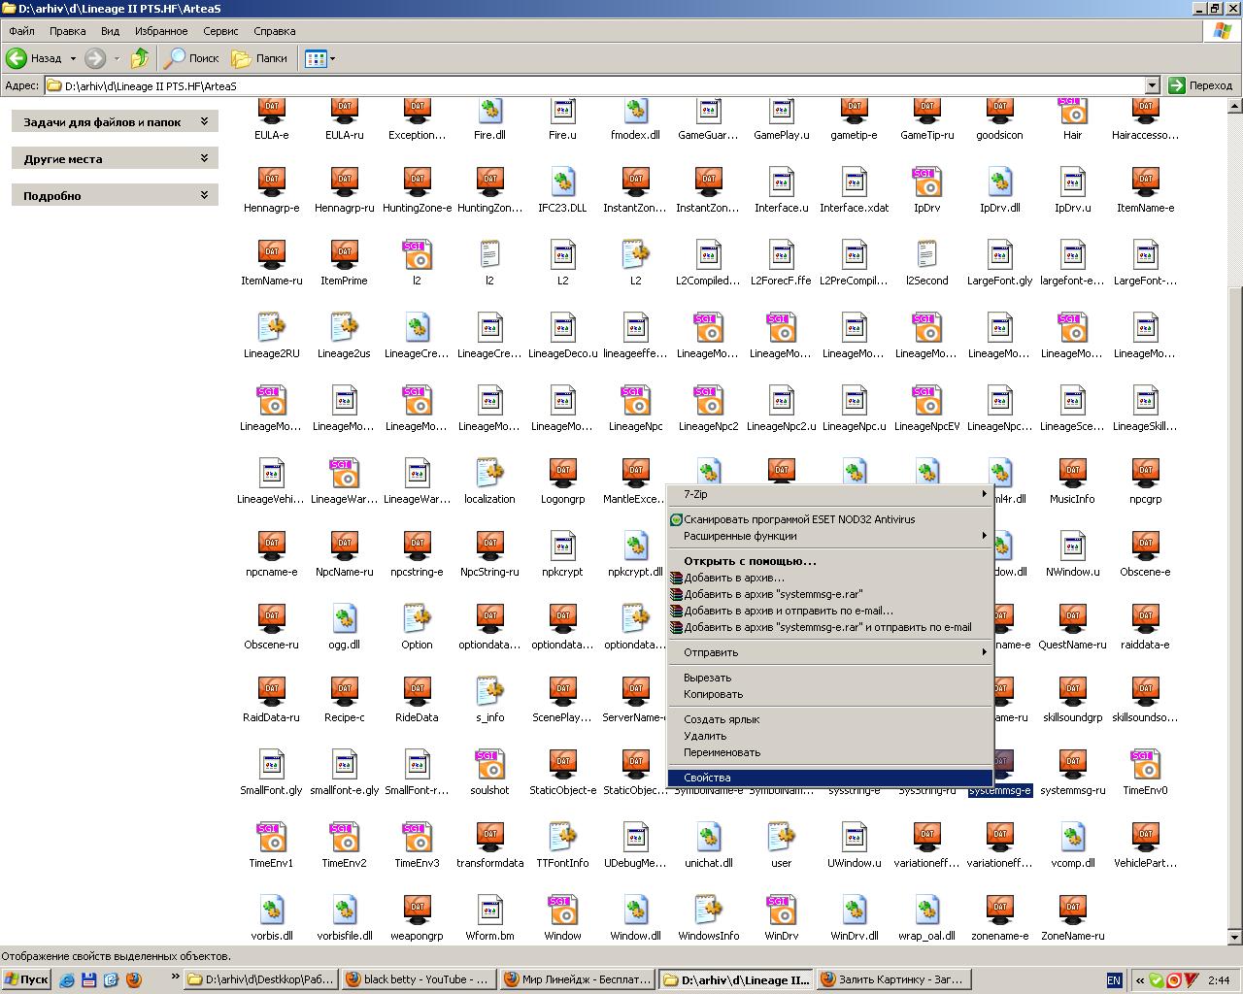Open the 'Справка' menu
This screenshot has width=1243, height=994.
[274, 31]
